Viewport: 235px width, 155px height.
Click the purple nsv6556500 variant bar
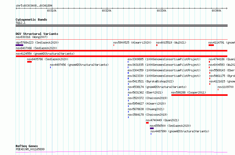(152, 128)
